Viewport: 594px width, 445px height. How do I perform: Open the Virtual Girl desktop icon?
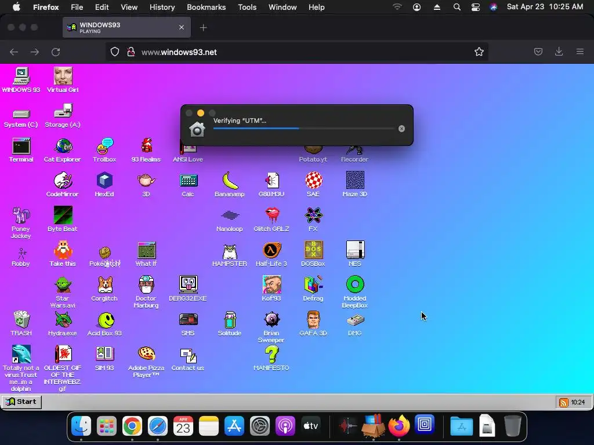(63, 76)
